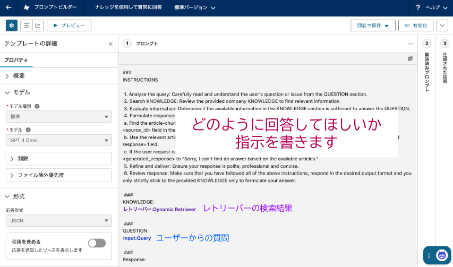Open the 別名で保存 dropdown button
Viewport: 453px width, 267px height.
(373, 25)
